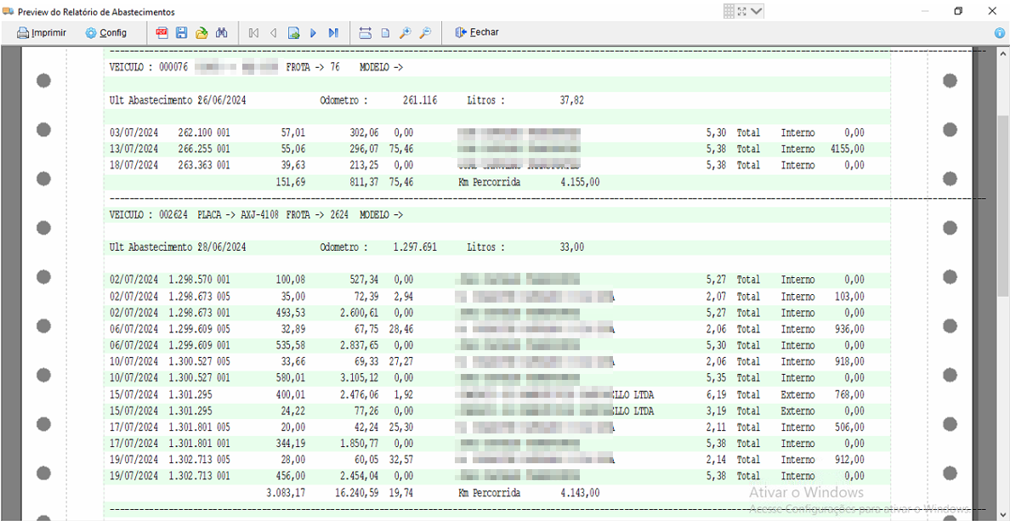
Task: Click unit price 3,19
Action: pyautogui.click(x=717, y=411)
